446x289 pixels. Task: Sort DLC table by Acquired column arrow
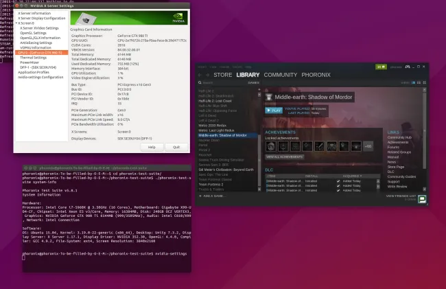[361, 176]
